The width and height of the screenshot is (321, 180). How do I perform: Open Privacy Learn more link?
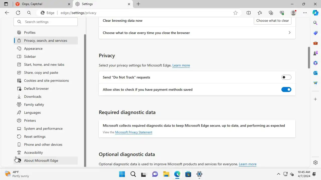tap(181, 65)
